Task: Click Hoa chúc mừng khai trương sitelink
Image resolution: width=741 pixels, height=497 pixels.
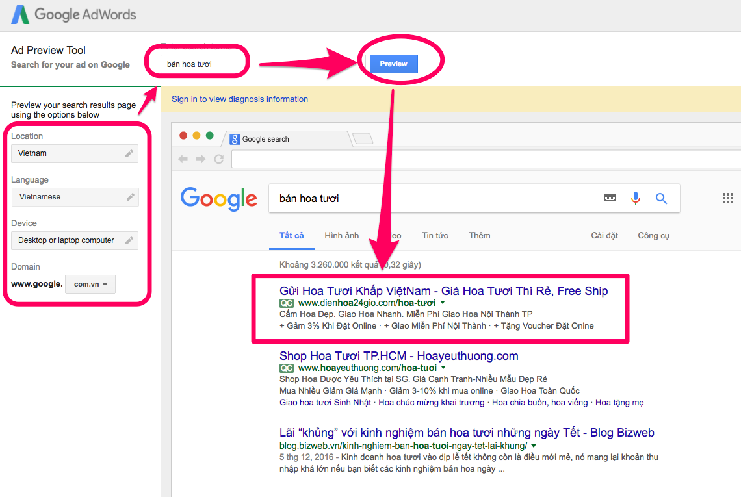Action: [x=432, y=403]
